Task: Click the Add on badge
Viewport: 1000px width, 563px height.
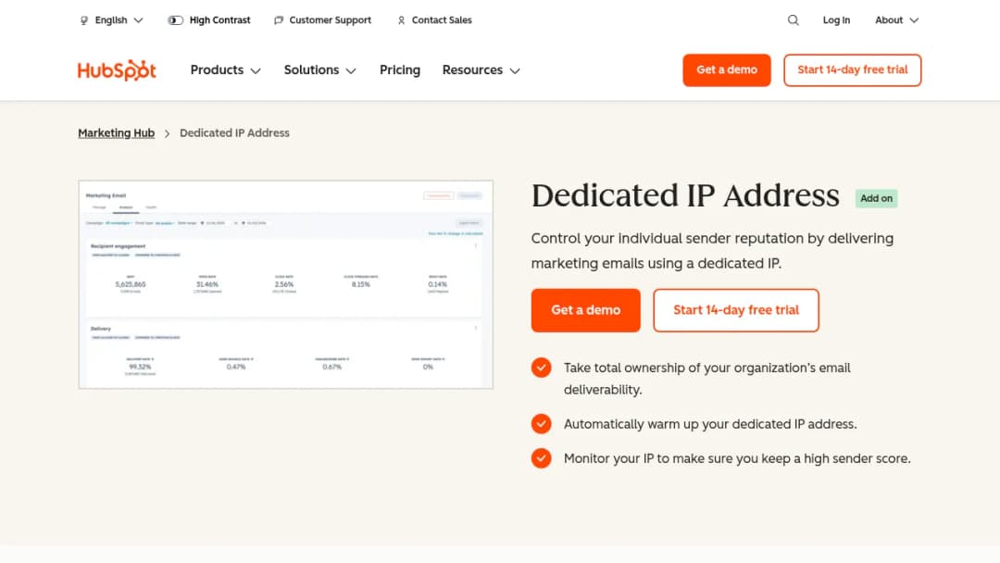Action: (x=876, y=198)
